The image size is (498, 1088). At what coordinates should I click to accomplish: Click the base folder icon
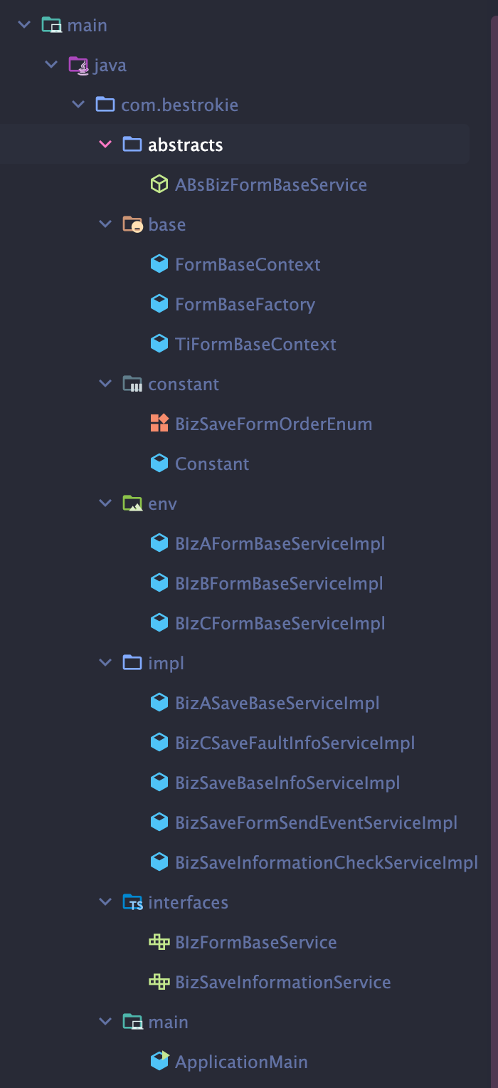click(133, 225)
